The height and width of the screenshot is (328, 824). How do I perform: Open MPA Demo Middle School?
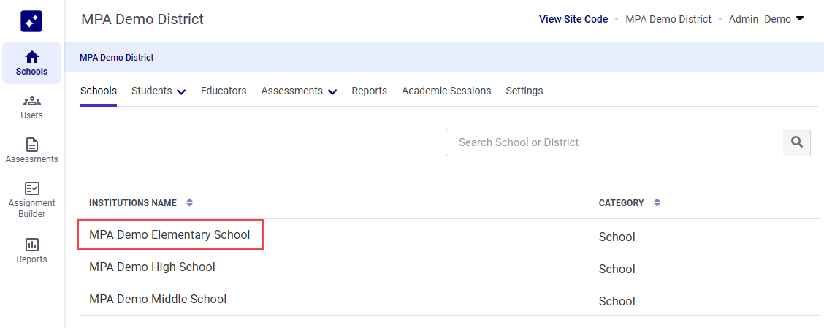159,299
